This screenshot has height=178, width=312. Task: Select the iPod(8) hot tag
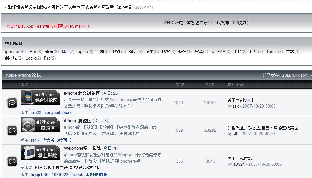[x=36, y=51]
